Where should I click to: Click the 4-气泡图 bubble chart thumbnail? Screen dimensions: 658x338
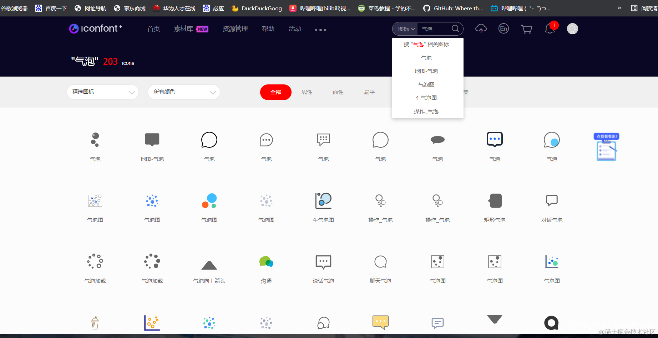point(323,201)
